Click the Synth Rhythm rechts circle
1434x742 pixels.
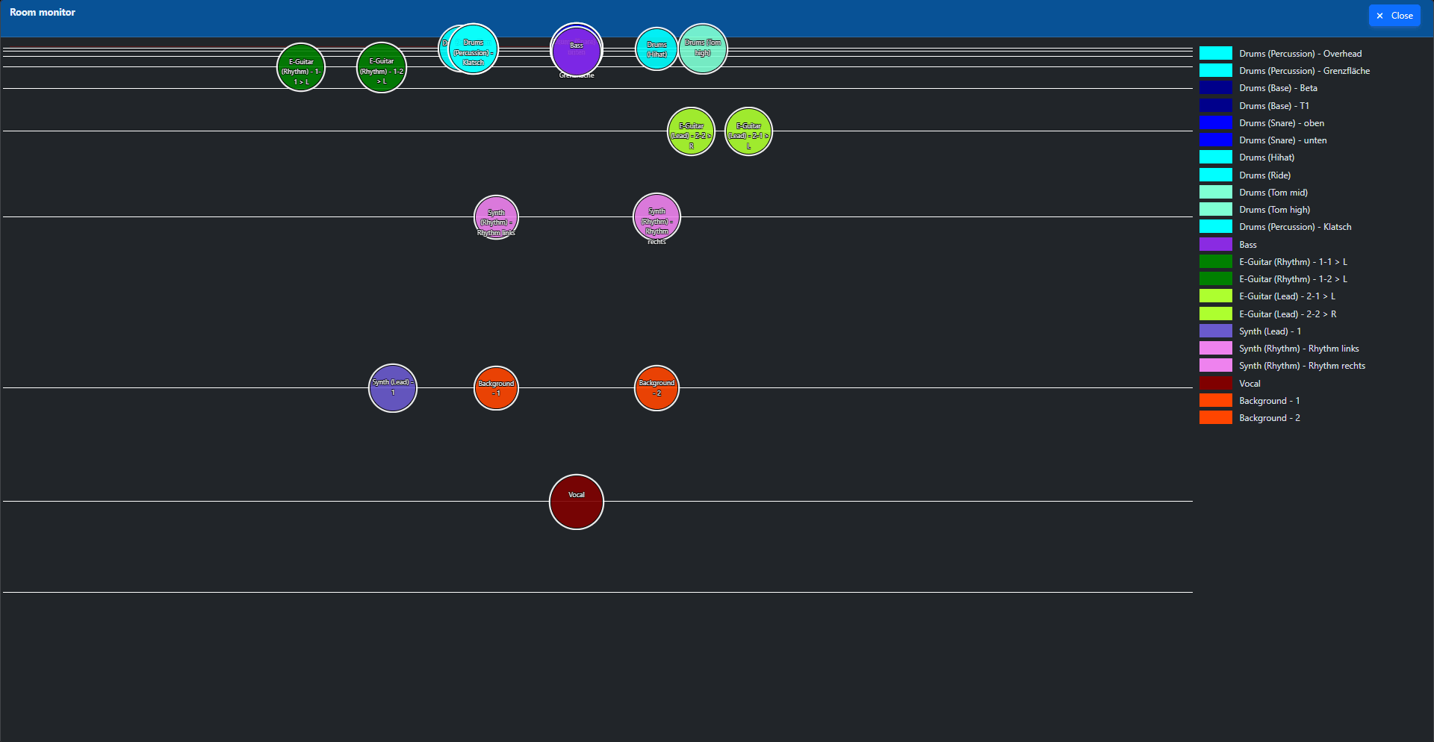click(x=657, y=217)
